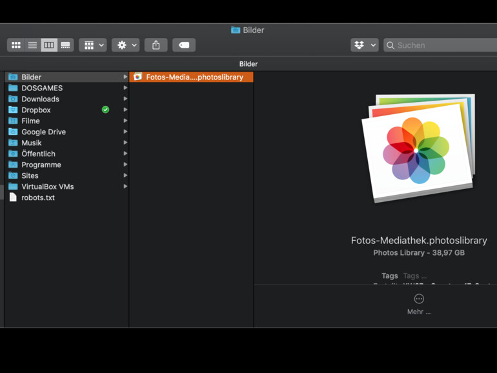Expand the Programme folder arrow
Screen dimensions: 497x373
[x=125, y=165]
